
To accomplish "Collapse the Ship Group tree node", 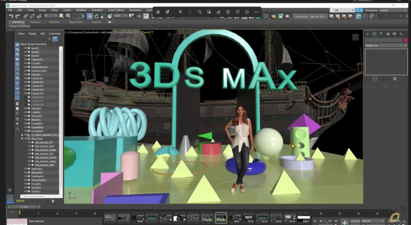I will pos(22,139).
